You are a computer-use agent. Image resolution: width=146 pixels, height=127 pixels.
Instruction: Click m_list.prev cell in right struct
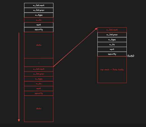112,35
